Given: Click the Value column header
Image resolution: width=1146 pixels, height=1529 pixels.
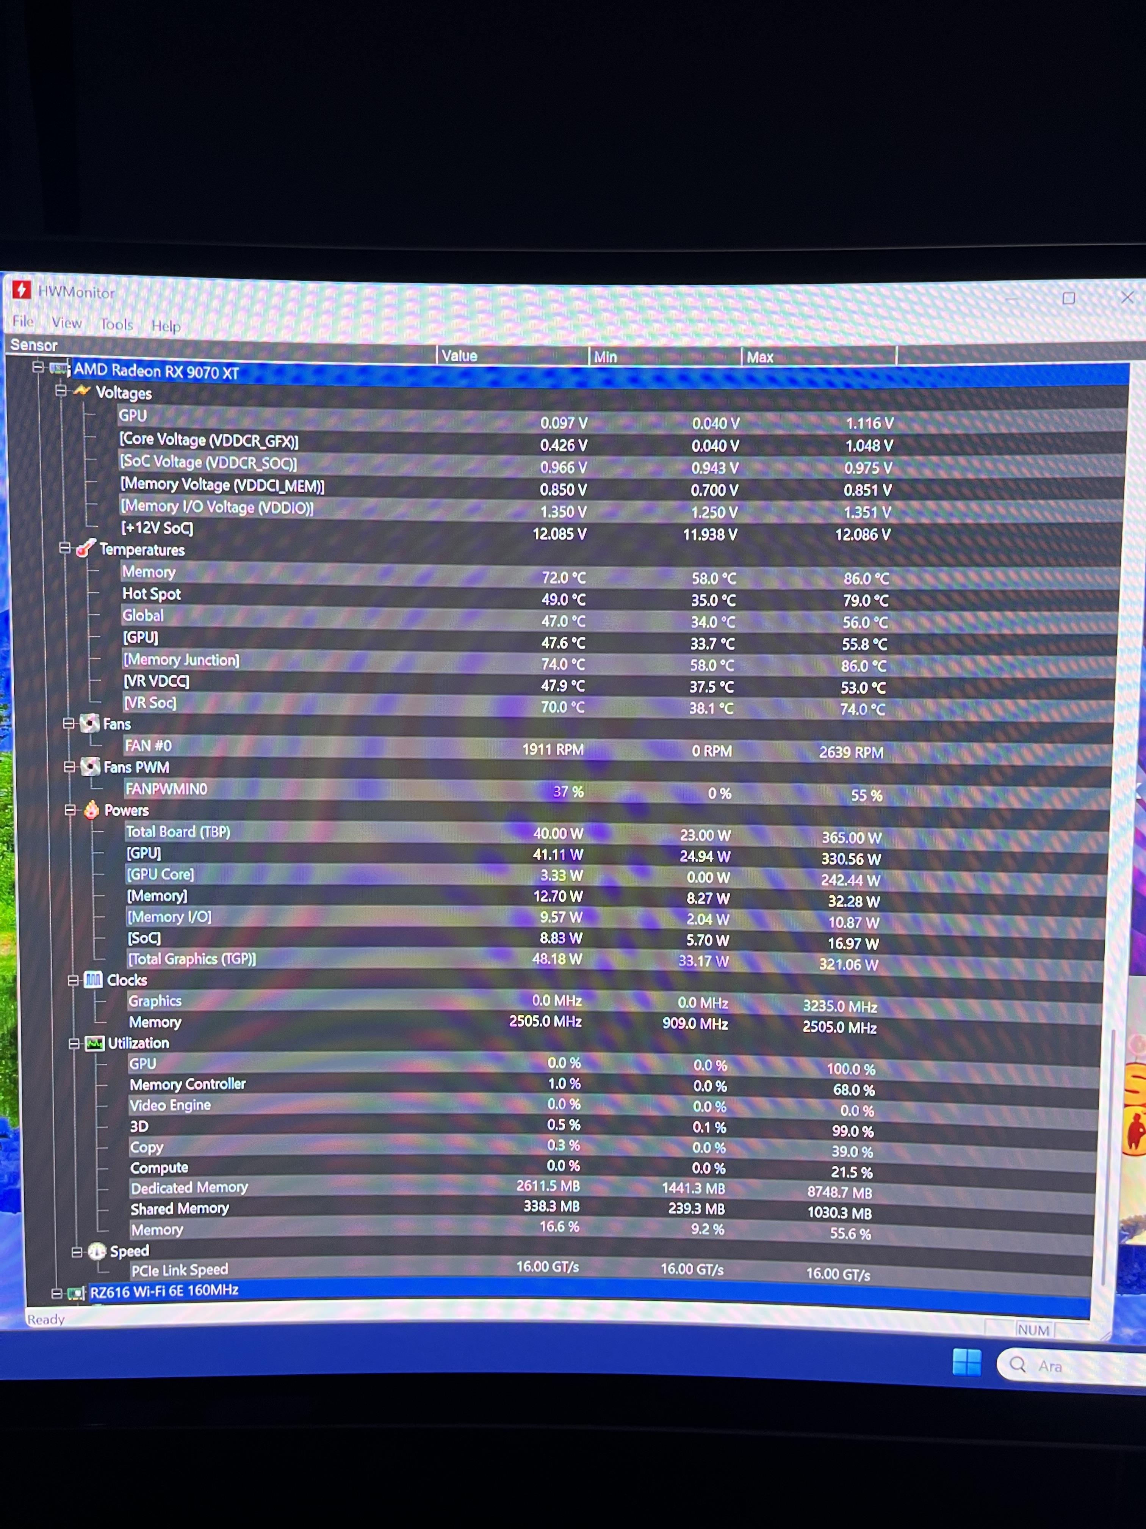Looking at the screenshot, I should [513, 355].
